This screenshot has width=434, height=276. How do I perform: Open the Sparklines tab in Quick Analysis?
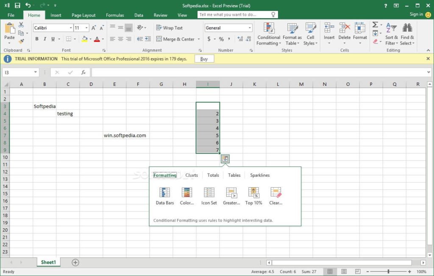(x=260, y=175)
